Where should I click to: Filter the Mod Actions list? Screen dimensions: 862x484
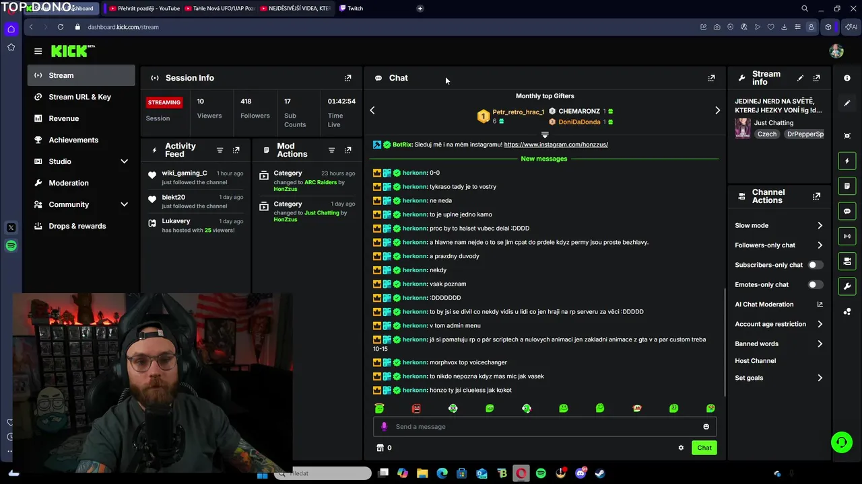coord(331,150)
